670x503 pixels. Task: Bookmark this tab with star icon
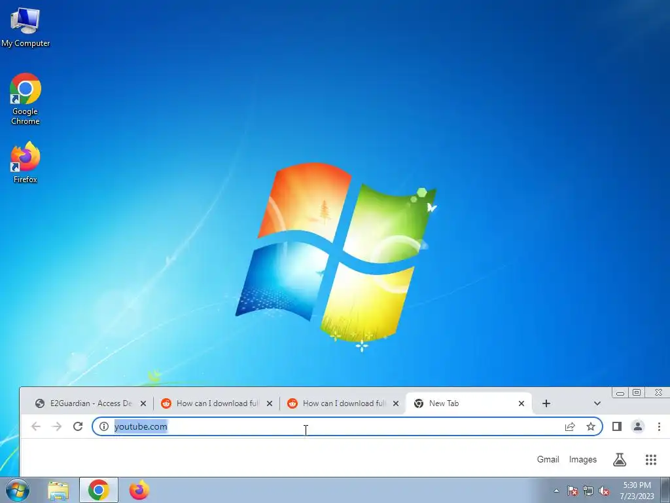(x=591, y=426)
